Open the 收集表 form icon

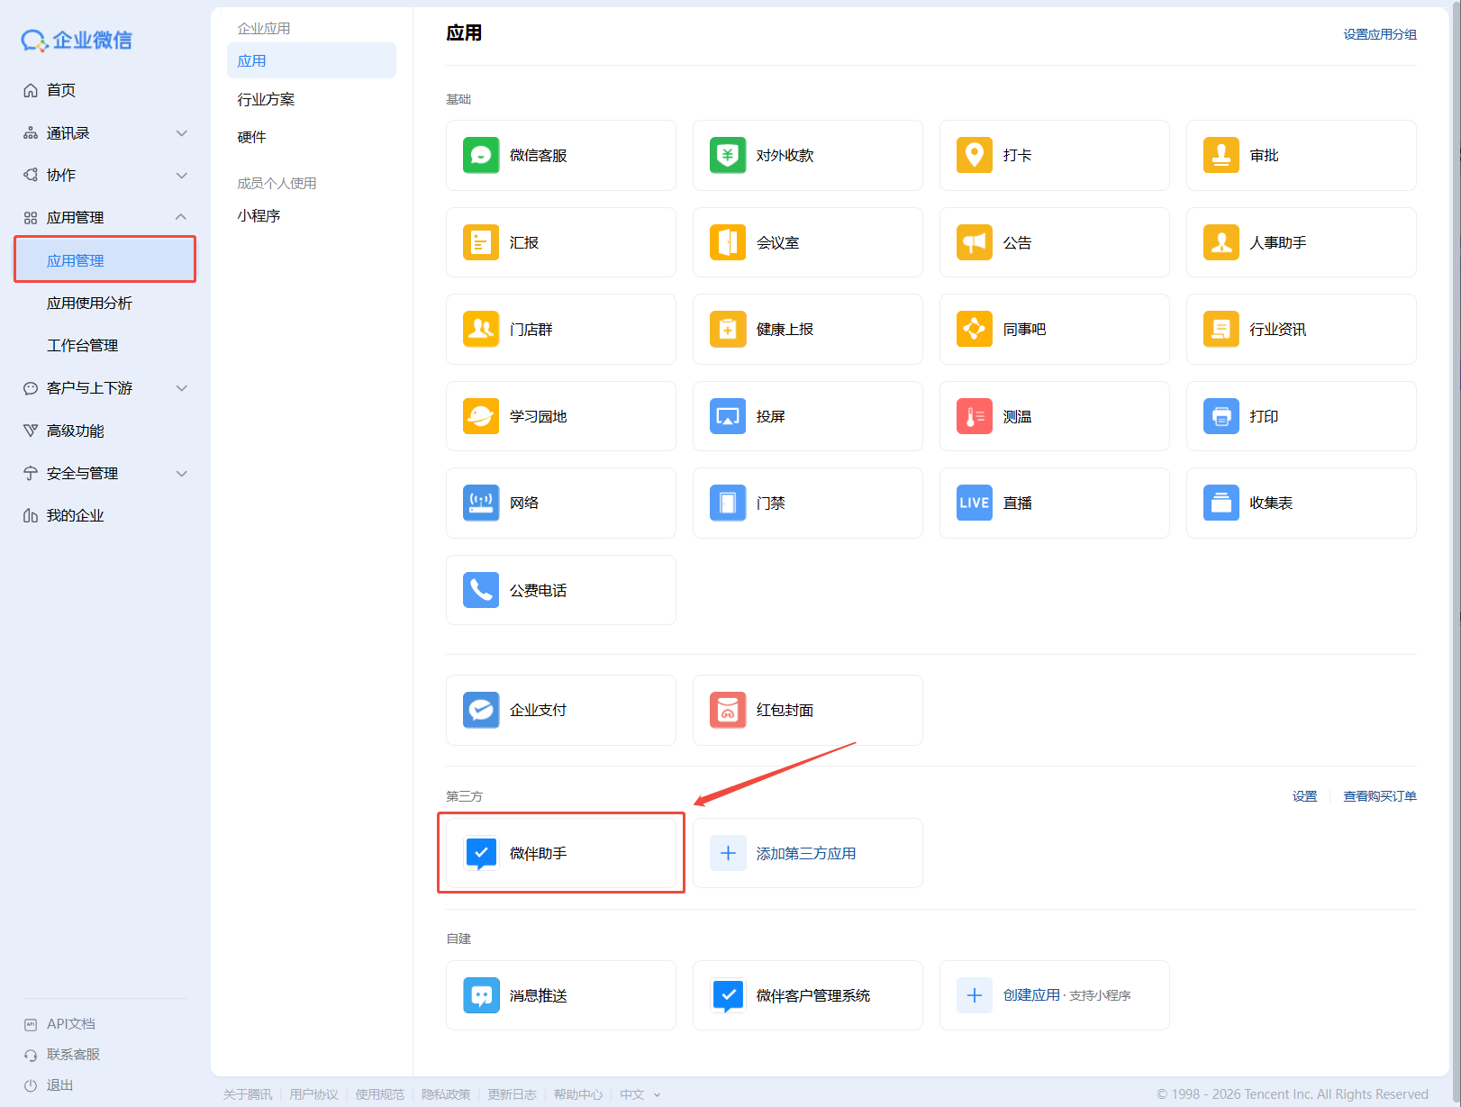coord(1221,503)
